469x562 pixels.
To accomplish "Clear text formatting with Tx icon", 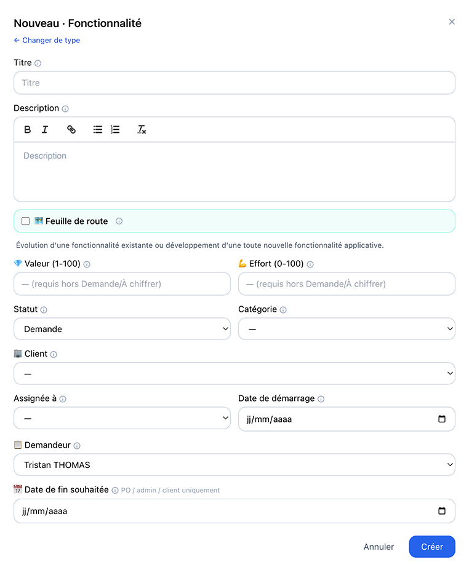I will [142, 130].
